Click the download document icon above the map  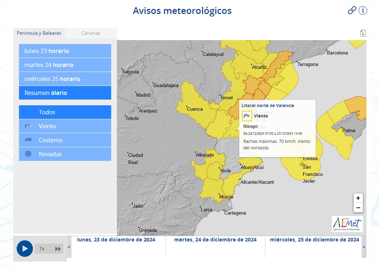363,33
